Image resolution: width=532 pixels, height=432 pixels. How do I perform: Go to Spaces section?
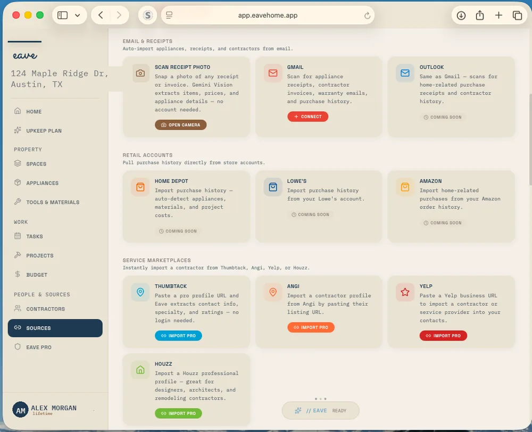click(x=55, y=164)
